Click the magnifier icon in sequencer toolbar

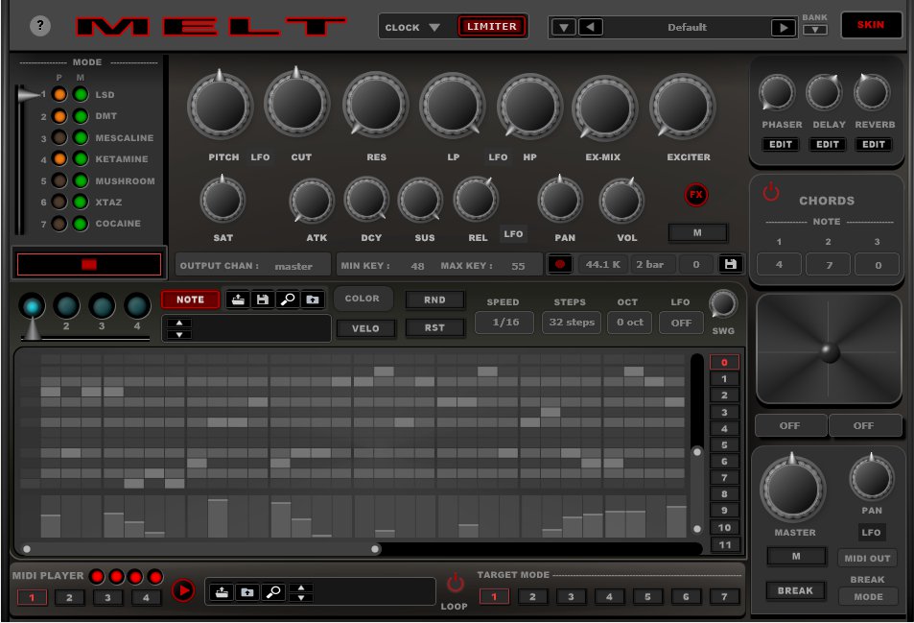pos(287,300)
